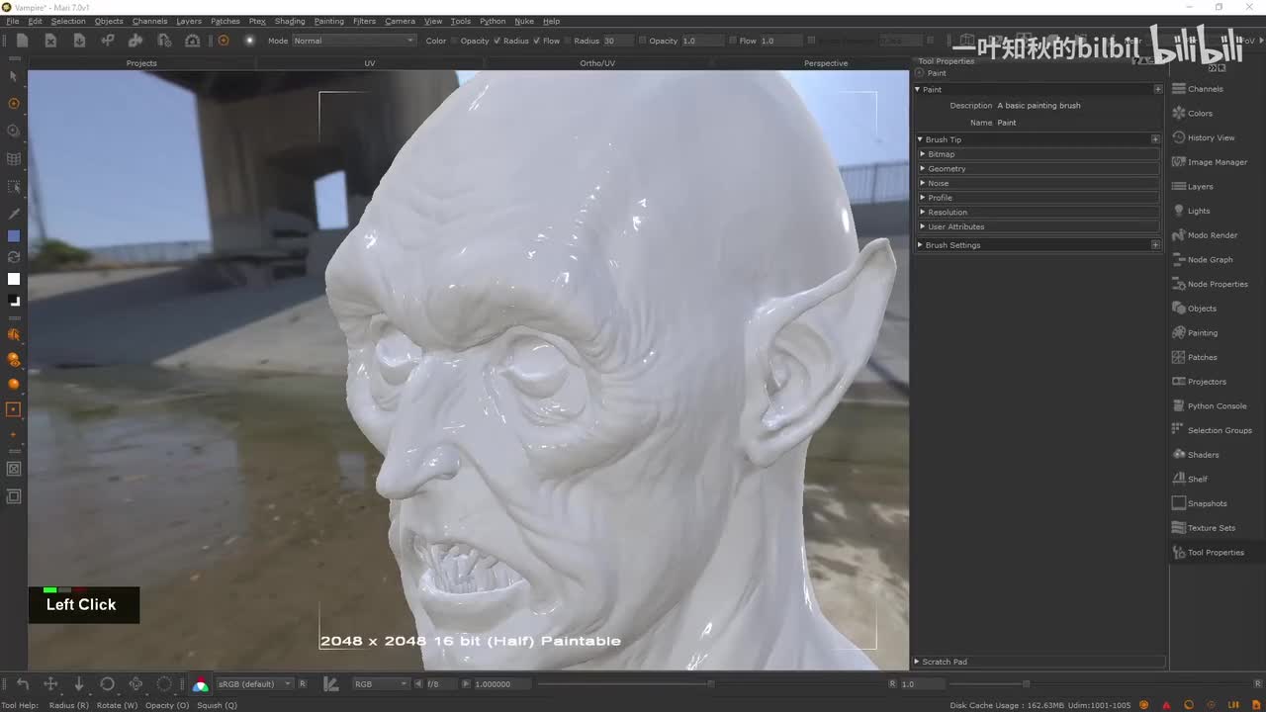Viewport: 1266px width, 712px height.
Task: Open the Shelf palette
Action: coord(1190,479)
